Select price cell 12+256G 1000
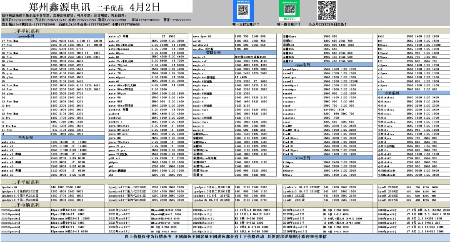This screenshot has height=242, width=450. pos(348,110)
